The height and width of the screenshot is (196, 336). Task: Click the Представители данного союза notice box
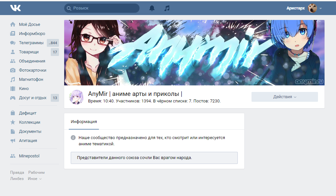[x=154, y=158]
